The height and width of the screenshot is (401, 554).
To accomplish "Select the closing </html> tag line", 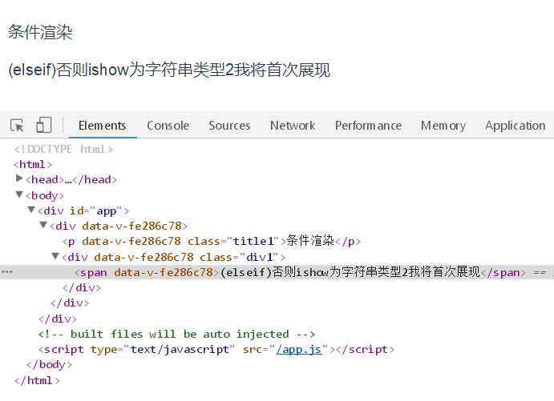I will pyautogui.click(x=37, y=380).
